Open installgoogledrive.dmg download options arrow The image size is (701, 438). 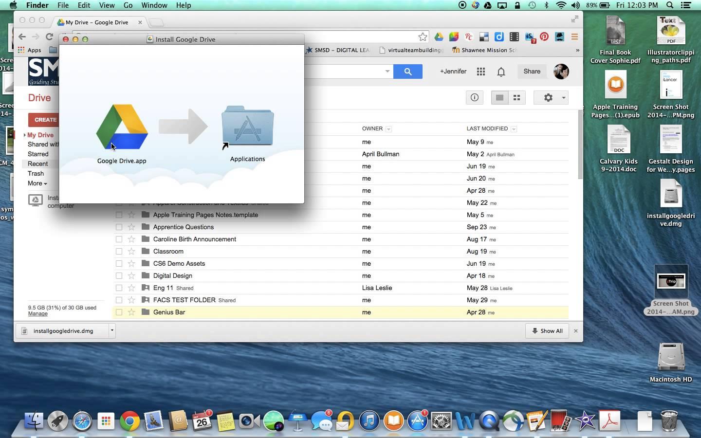tap(111, 330)
